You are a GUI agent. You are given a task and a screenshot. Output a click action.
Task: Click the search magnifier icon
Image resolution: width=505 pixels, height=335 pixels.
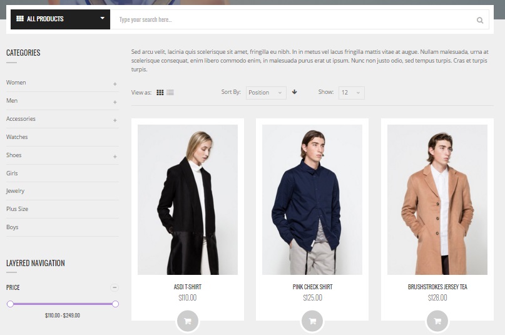point(480,20)
